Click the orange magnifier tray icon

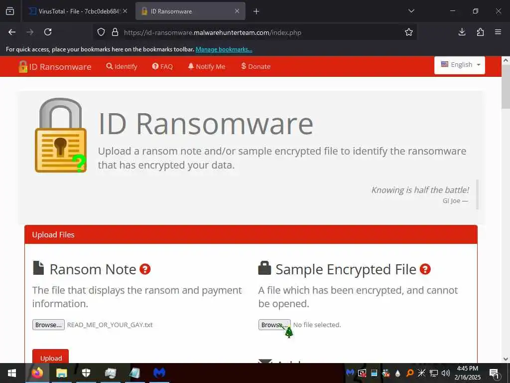tap(410, 373)
